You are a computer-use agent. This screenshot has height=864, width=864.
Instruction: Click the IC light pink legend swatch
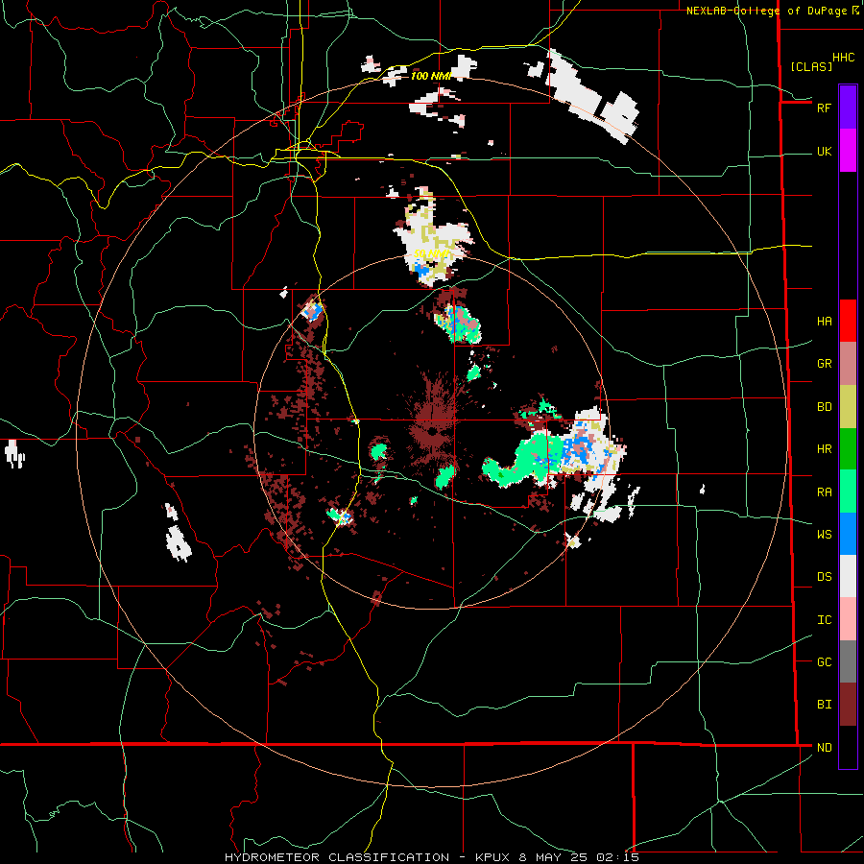848,619
